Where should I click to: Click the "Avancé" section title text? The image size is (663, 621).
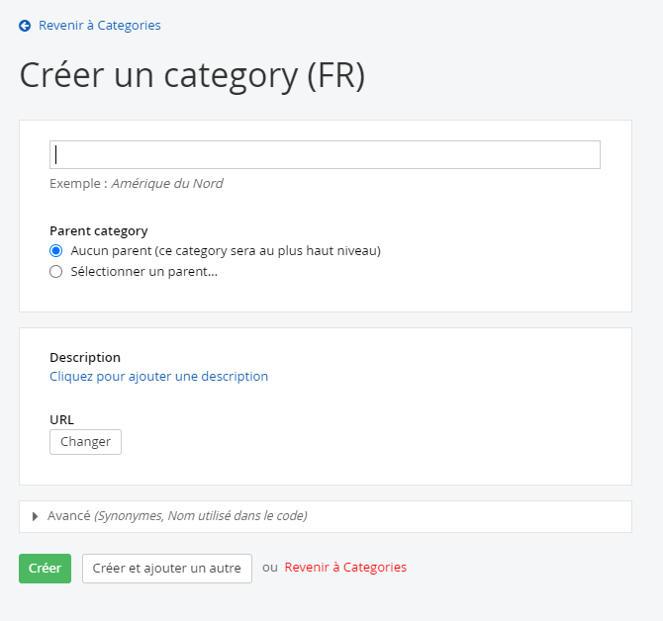(x=68, y=516)
